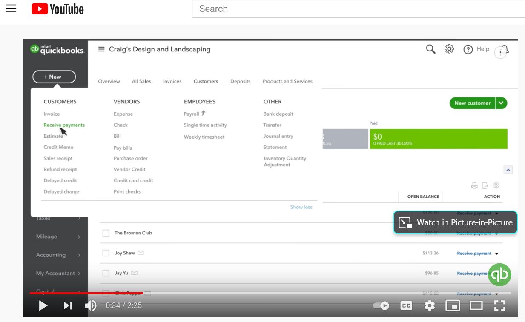Viewport: 525px width, 322px height.
Task: Select Credit Memo option
Action: tap(58, 147)
